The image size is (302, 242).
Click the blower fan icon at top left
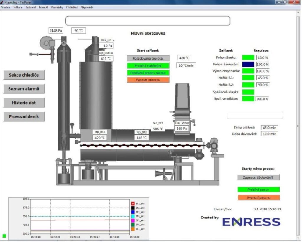[x=47, y=43]
